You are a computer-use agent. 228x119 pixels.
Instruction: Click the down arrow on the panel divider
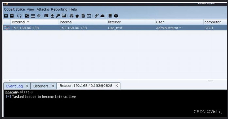click(x=9, y=81)
